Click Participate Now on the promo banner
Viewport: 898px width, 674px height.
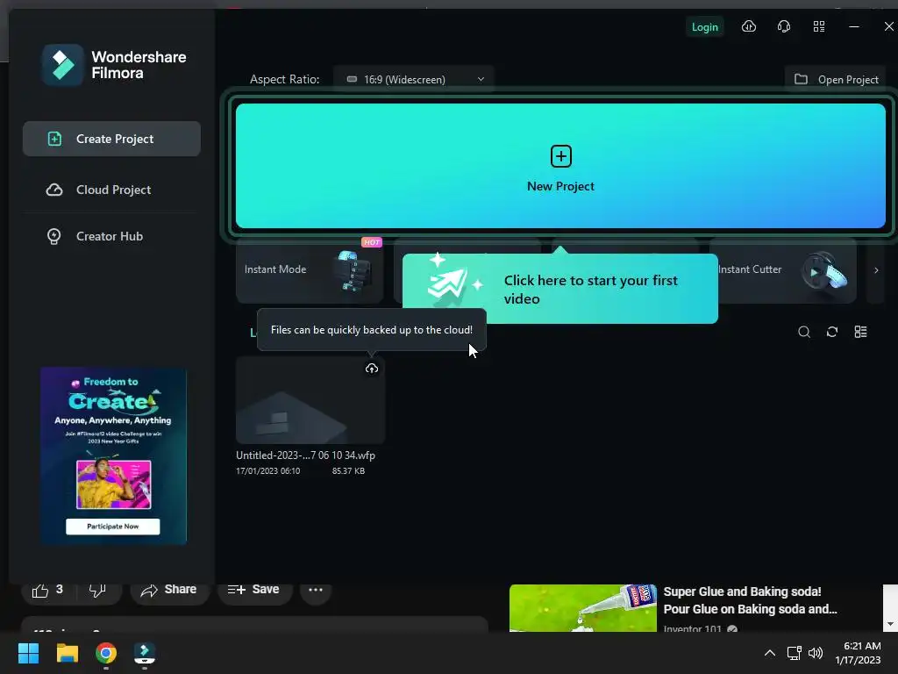point(113,527)
